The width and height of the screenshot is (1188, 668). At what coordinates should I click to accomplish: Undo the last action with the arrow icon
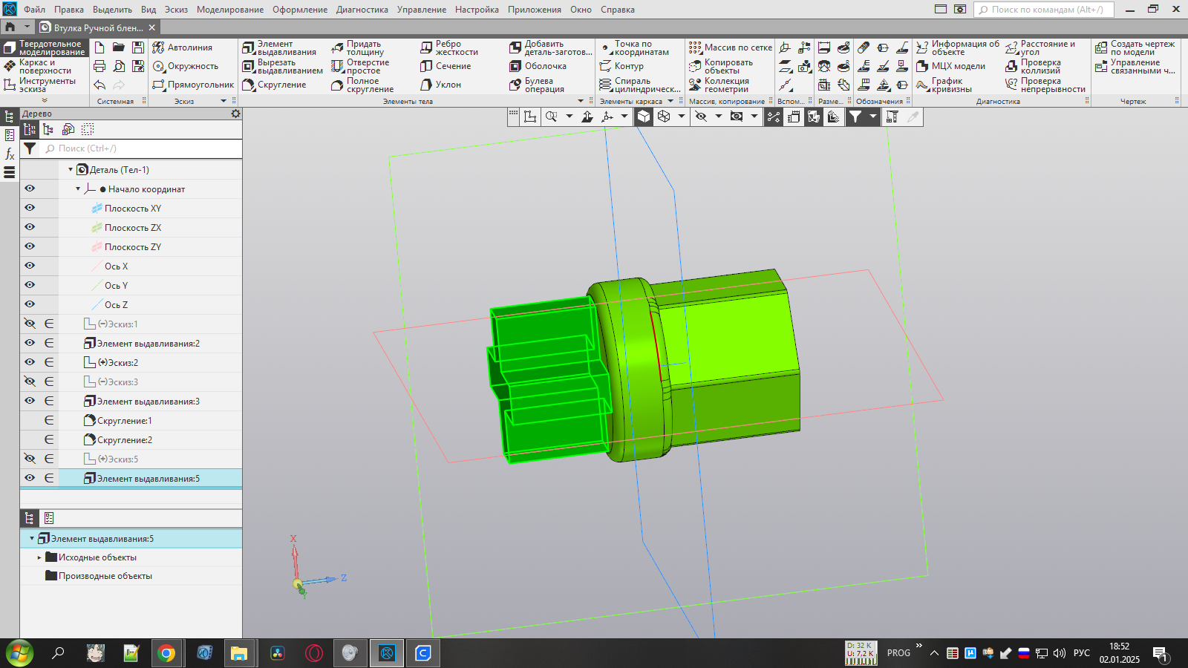click(x=99, y=85)
